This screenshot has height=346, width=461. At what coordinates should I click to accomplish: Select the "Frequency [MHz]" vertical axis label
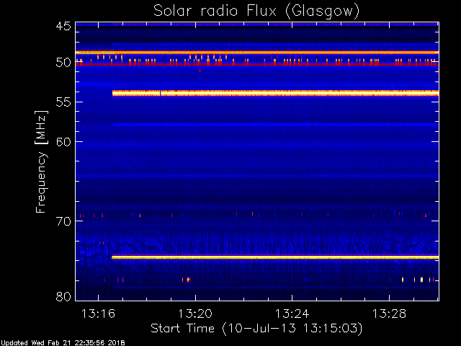[42, 161]
